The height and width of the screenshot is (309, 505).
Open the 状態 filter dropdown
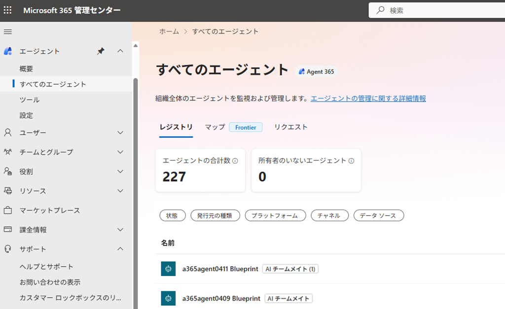[x=172, y=215]
